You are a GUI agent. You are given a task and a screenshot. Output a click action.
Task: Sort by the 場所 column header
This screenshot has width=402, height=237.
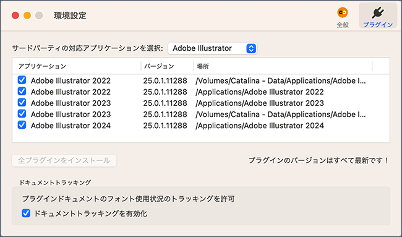tap(202, 66)
